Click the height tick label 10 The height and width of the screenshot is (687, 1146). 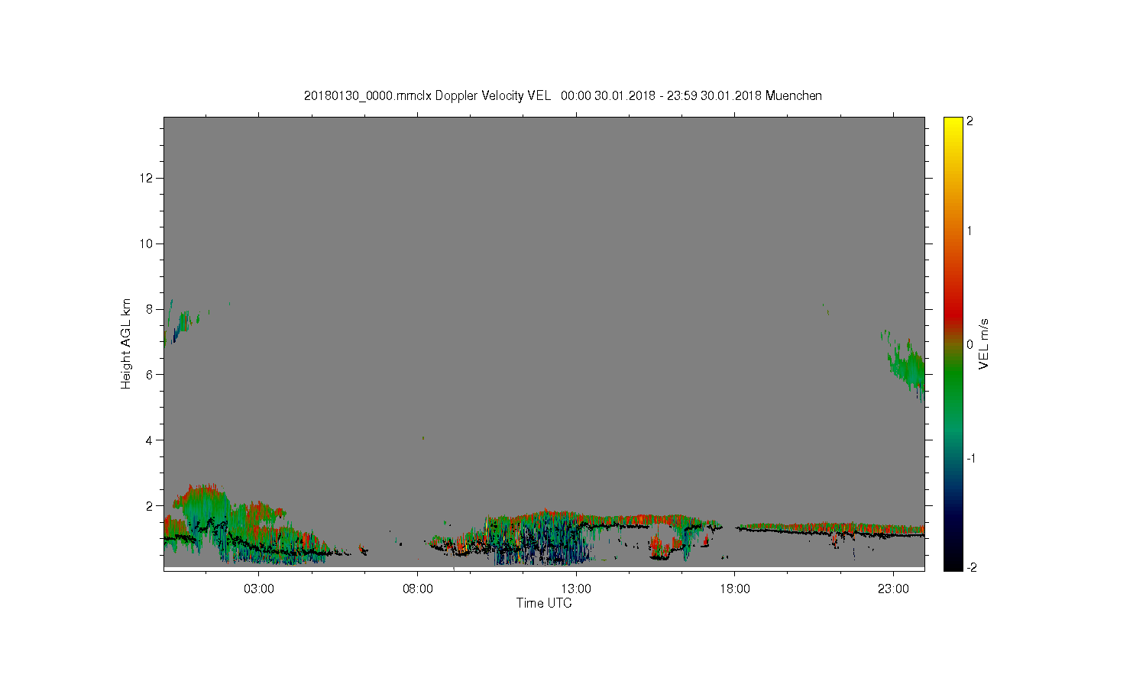[x=148, y=244]
